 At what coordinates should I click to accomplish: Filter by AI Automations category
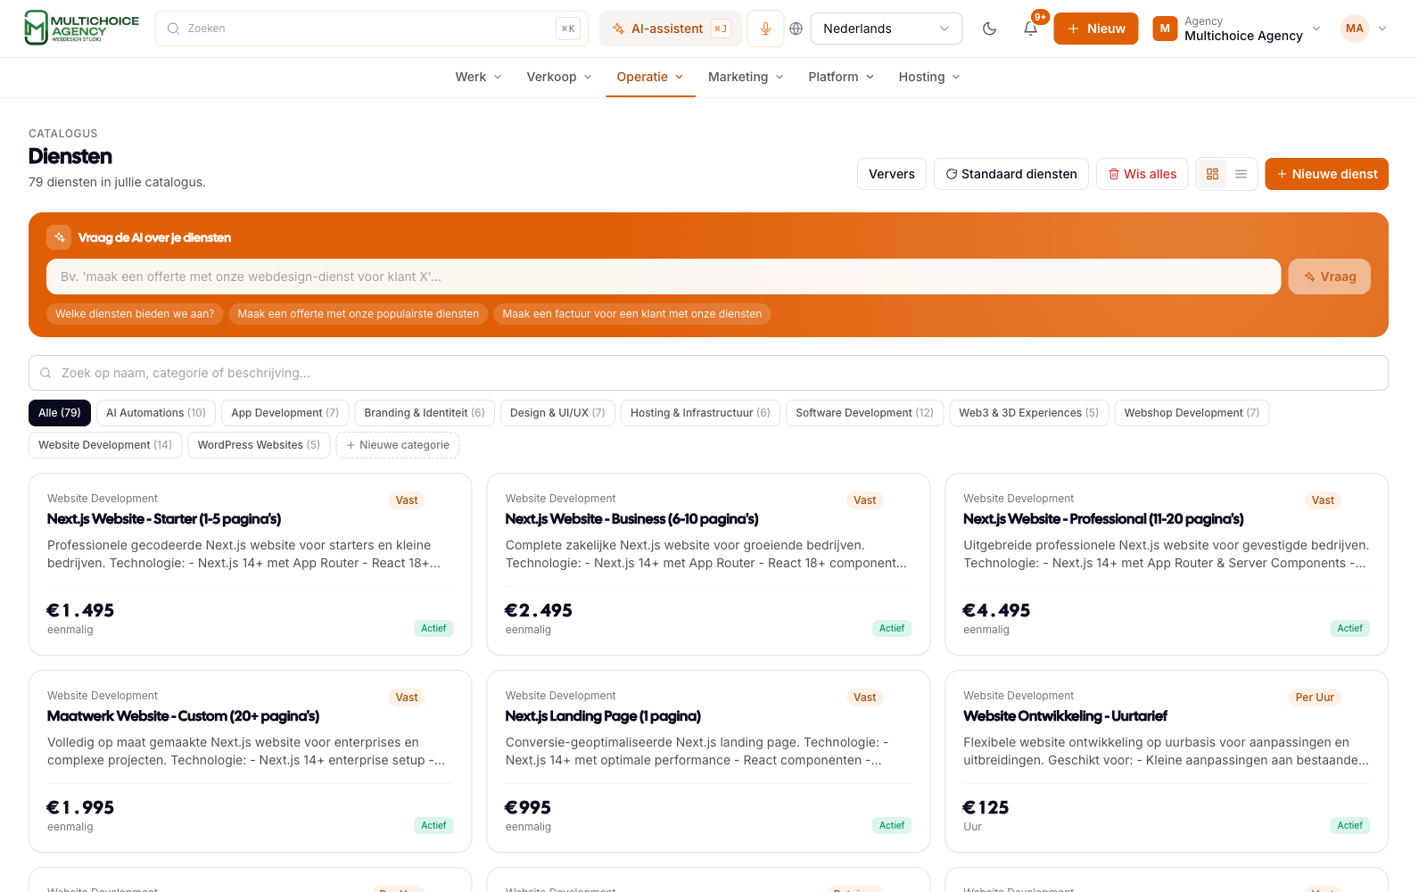click(x=156, y=413)
